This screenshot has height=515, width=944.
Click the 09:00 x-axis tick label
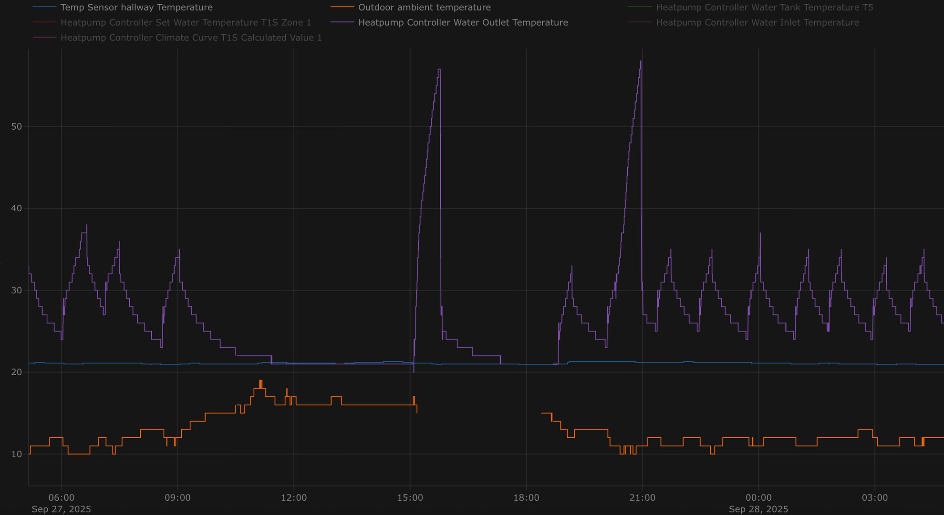click(177, 498)
